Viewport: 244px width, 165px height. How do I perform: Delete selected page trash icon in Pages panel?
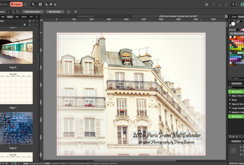[x=37, y=25]
